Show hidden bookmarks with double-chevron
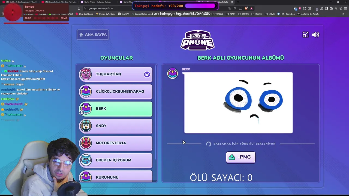349x196 pixels. (343, 14)
